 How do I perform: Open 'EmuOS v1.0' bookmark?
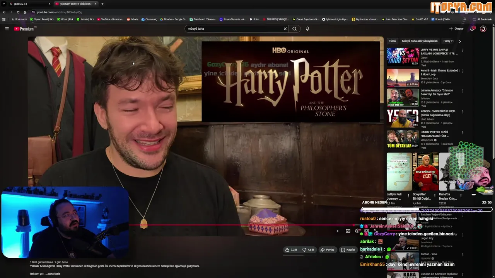420,19
